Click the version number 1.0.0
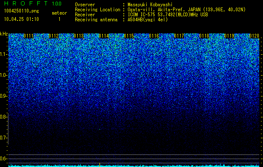 tap(57, 4)
